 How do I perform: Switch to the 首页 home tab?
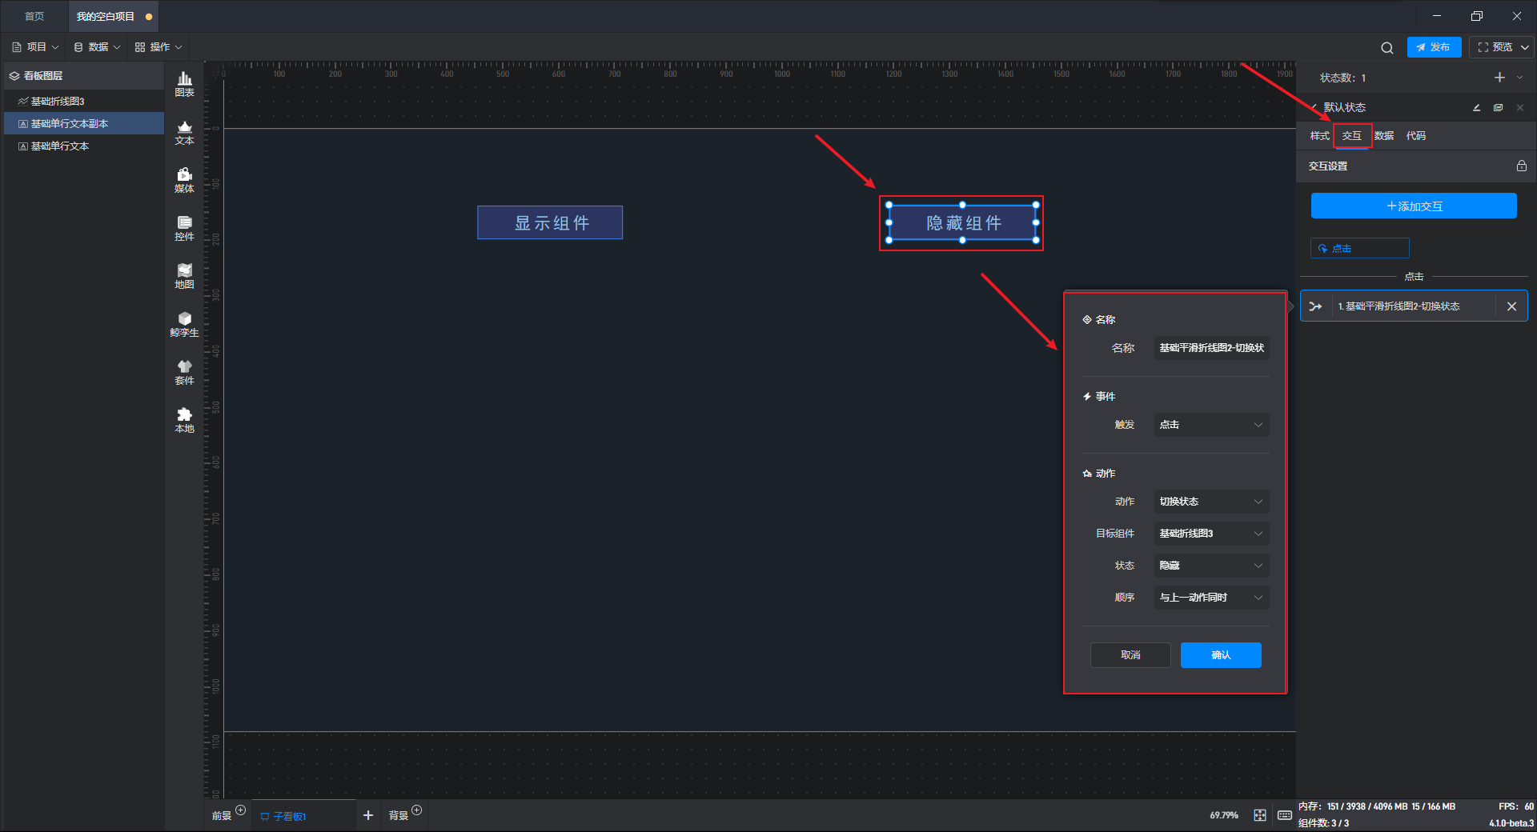[34, 17]
